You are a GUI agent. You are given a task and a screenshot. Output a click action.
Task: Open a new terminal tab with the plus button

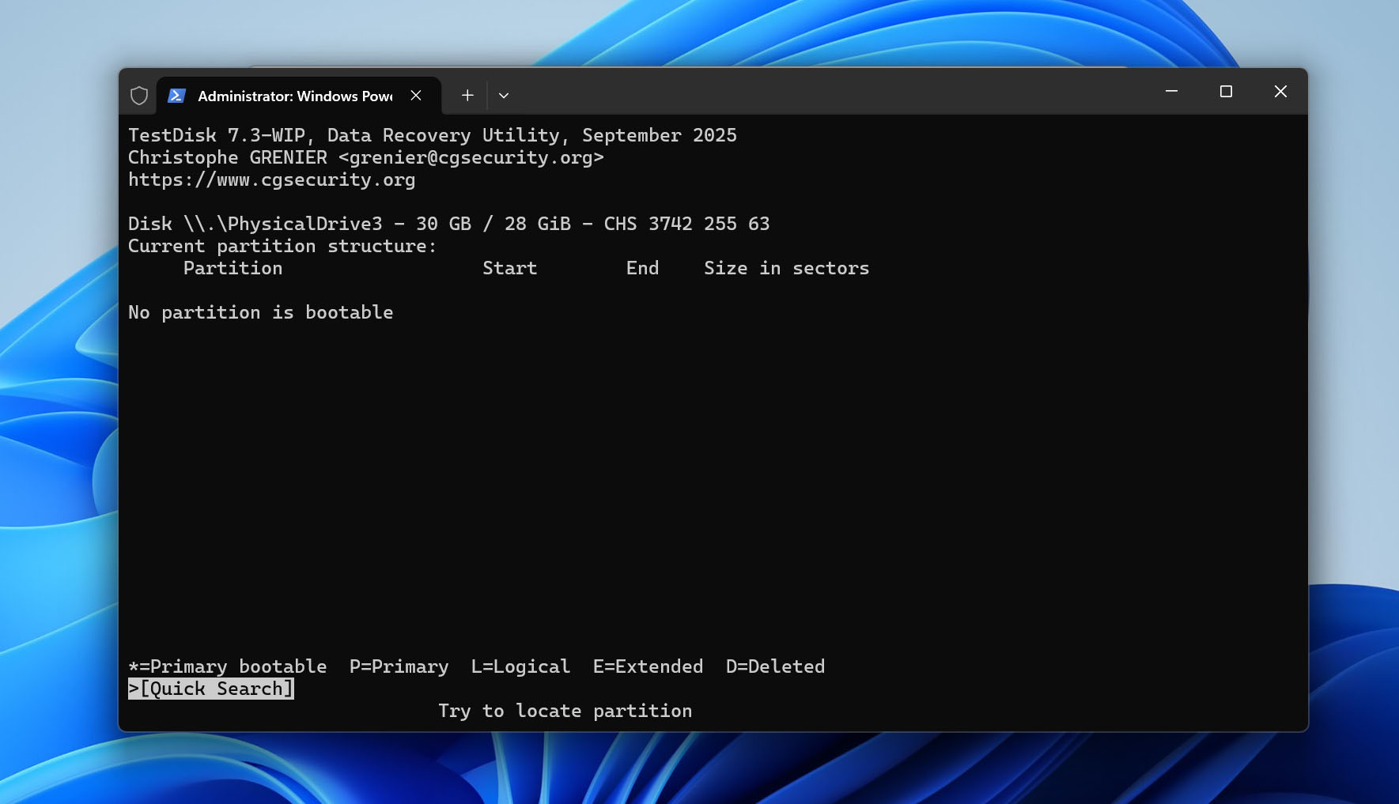click(467, 96)
